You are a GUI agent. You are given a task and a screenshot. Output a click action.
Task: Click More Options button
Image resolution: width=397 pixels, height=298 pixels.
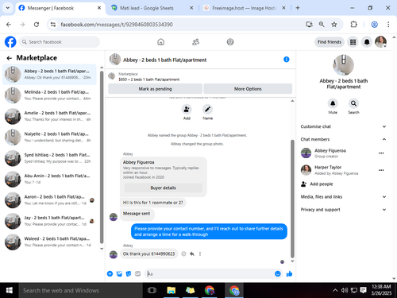click(248, 89)
